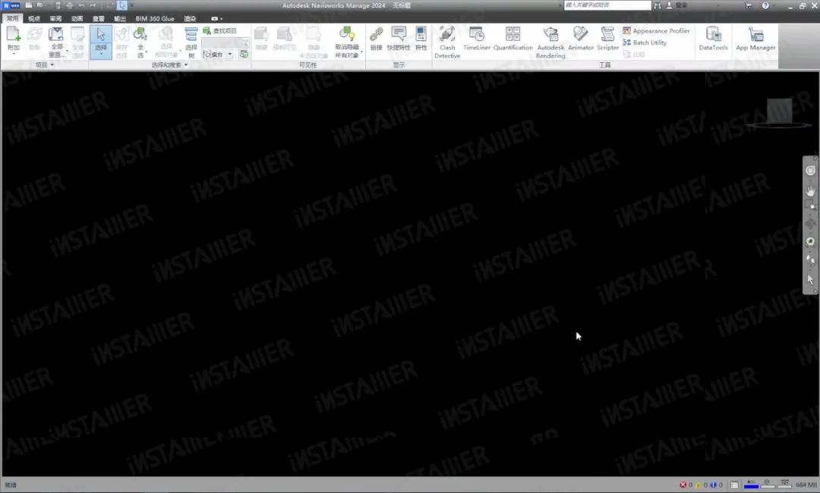
Task: Select the Pan hand tool
Action: pos(810,190)
